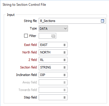This screenshot has width=109, height=106.
Task: Click the Z field list icon
Action: (65, 60)
